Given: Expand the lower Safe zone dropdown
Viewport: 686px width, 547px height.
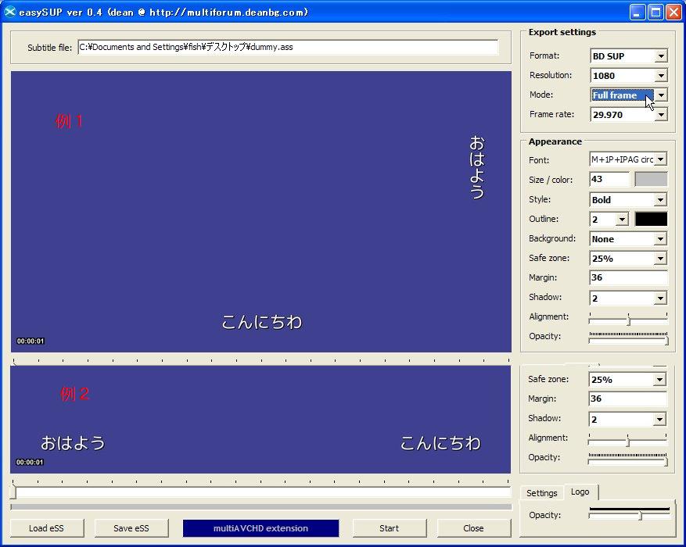Looking at the screenshot, I should tap(627, 379).
